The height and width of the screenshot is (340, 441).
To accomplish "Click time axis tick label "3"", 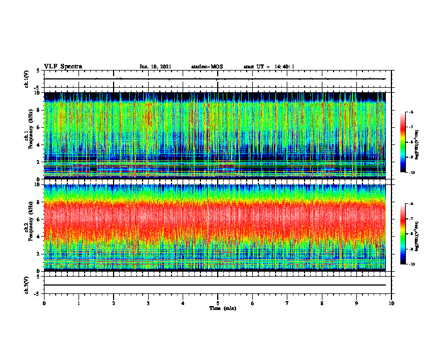I will [x=148, y=303].
